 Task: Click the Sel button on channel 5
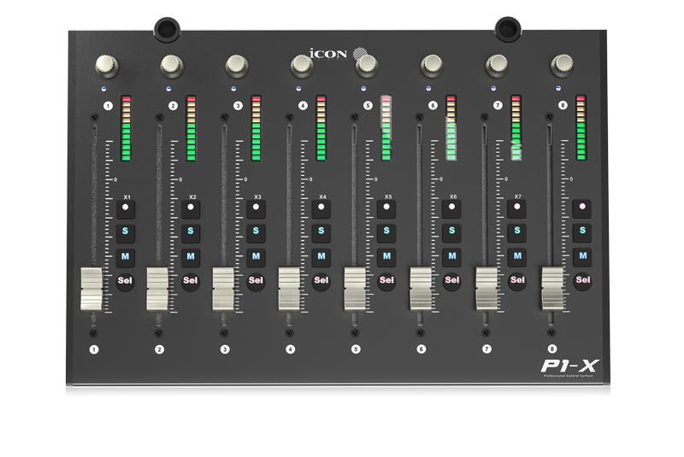pyautogui.click(x=386, y=279)
